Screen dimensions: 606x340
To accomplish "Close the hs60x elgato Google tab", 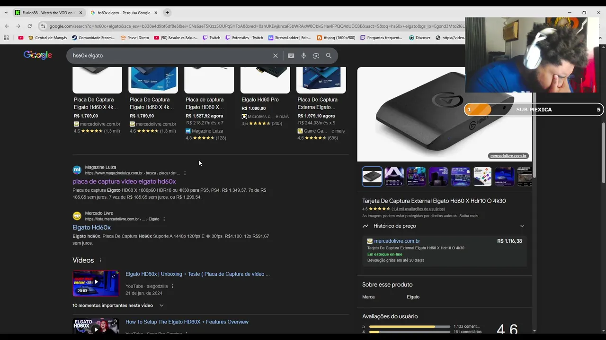I will point(156,13).
